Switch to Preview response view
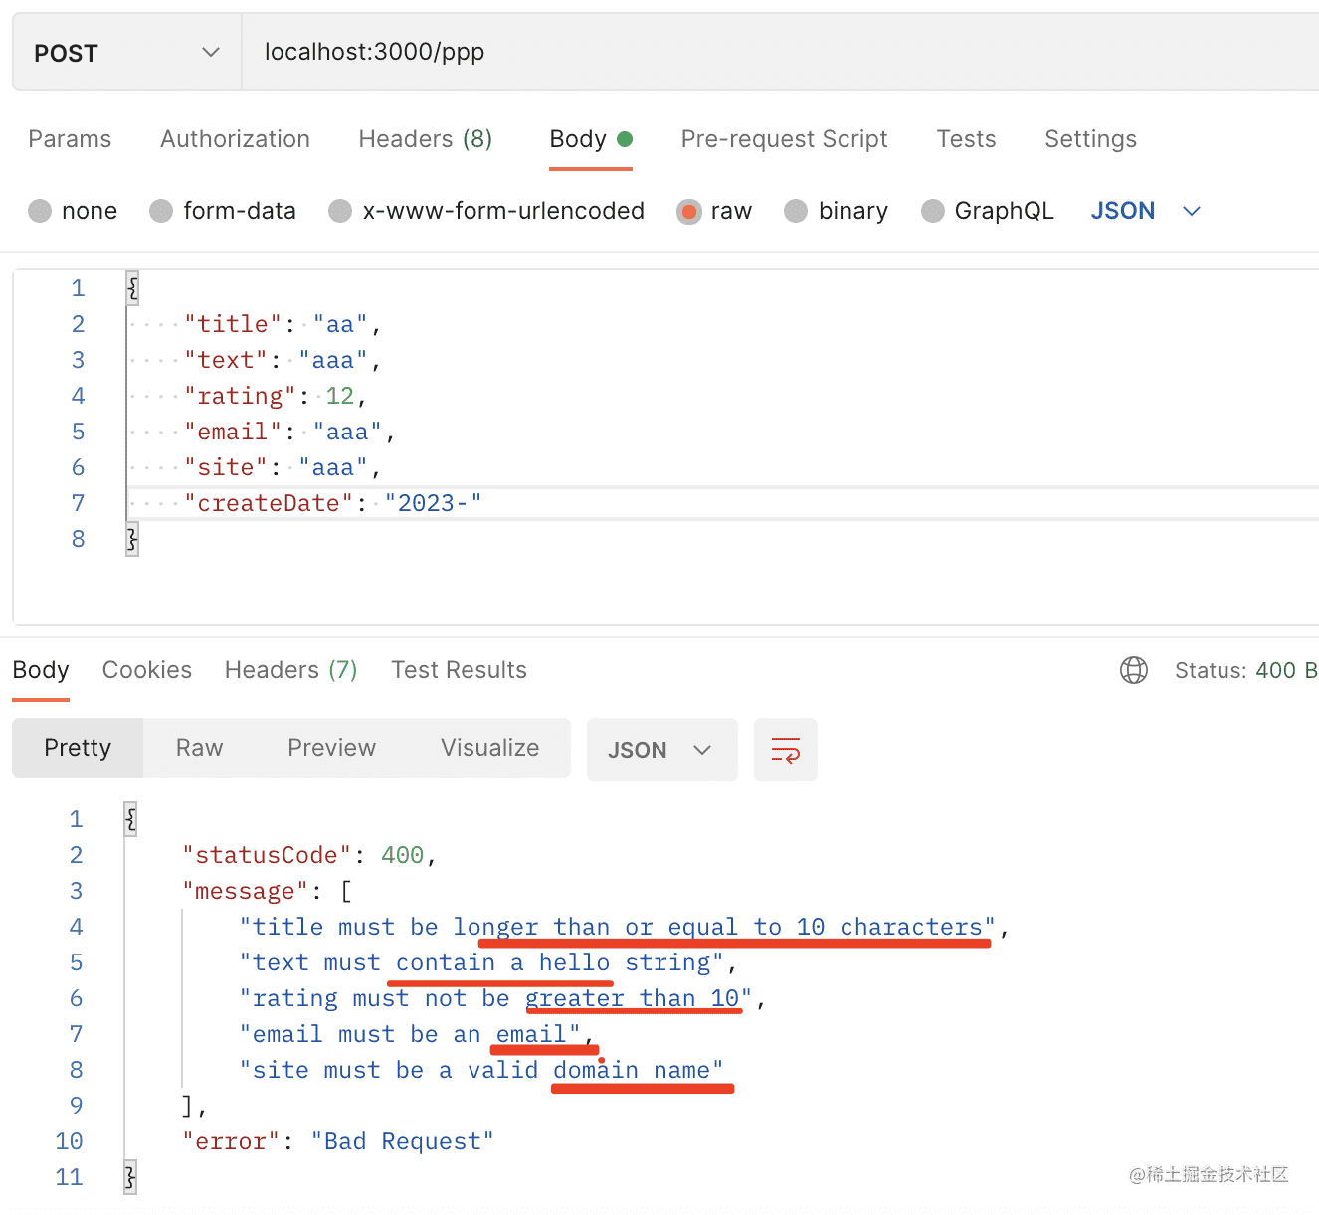 (331, 748)
